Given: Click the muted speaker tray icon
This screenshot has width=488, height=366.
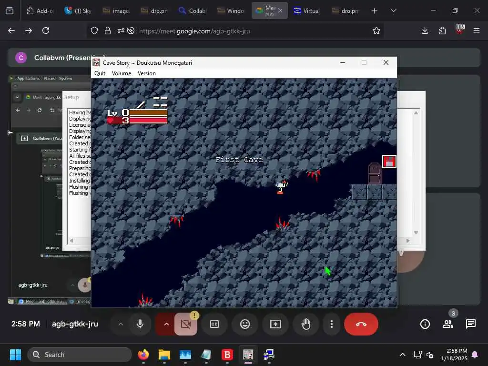Looking at the screenshot, I should click(430, 355).
